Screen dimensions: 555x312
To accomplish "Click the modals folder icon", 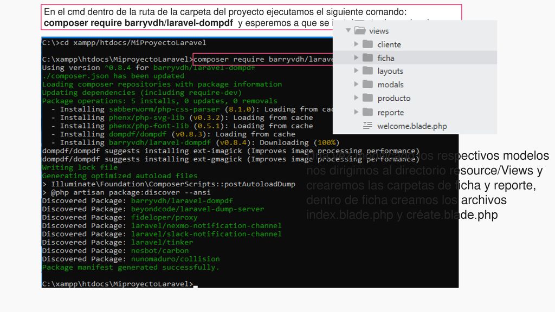I will tap(368, 84).
